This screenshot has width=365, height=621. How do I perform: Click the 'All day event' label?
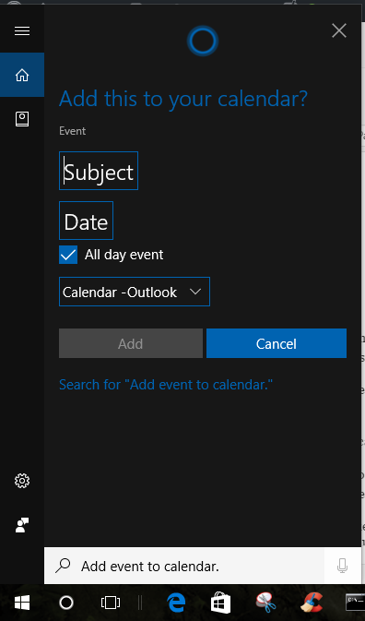point(124,255)
